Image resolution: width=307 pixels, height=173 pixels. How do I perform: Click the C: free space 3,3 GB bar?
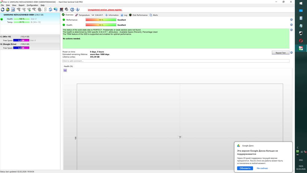(21, 40)
